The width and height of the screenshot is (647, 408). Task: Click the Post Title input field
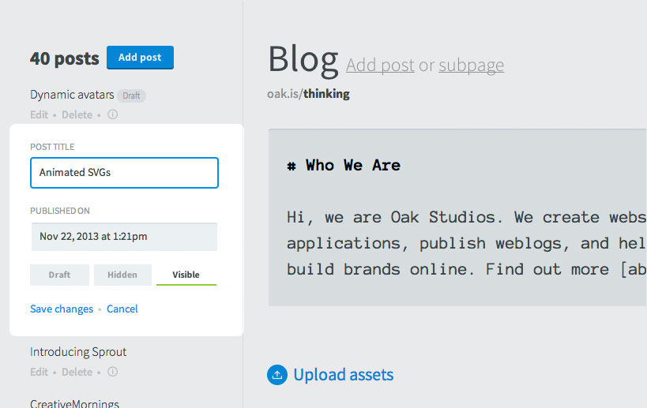(124, 173)
